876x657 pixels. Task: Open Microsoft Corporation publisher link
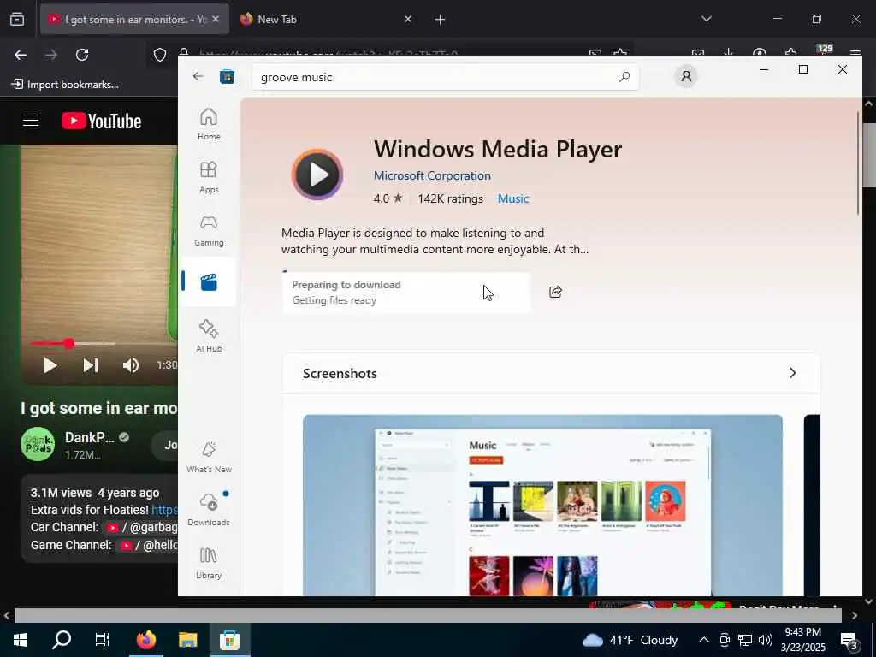[x=432, y=175]
